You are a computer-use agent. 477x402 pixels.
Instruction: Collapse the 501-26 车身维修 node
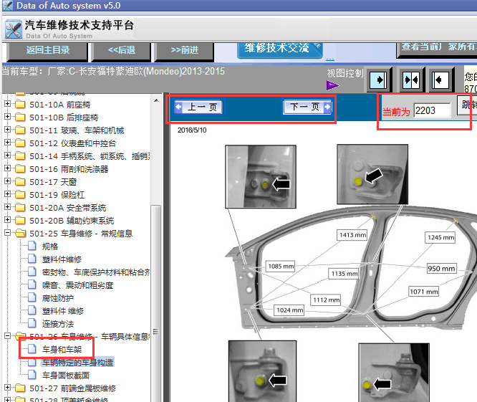click(x=8, y=336)
